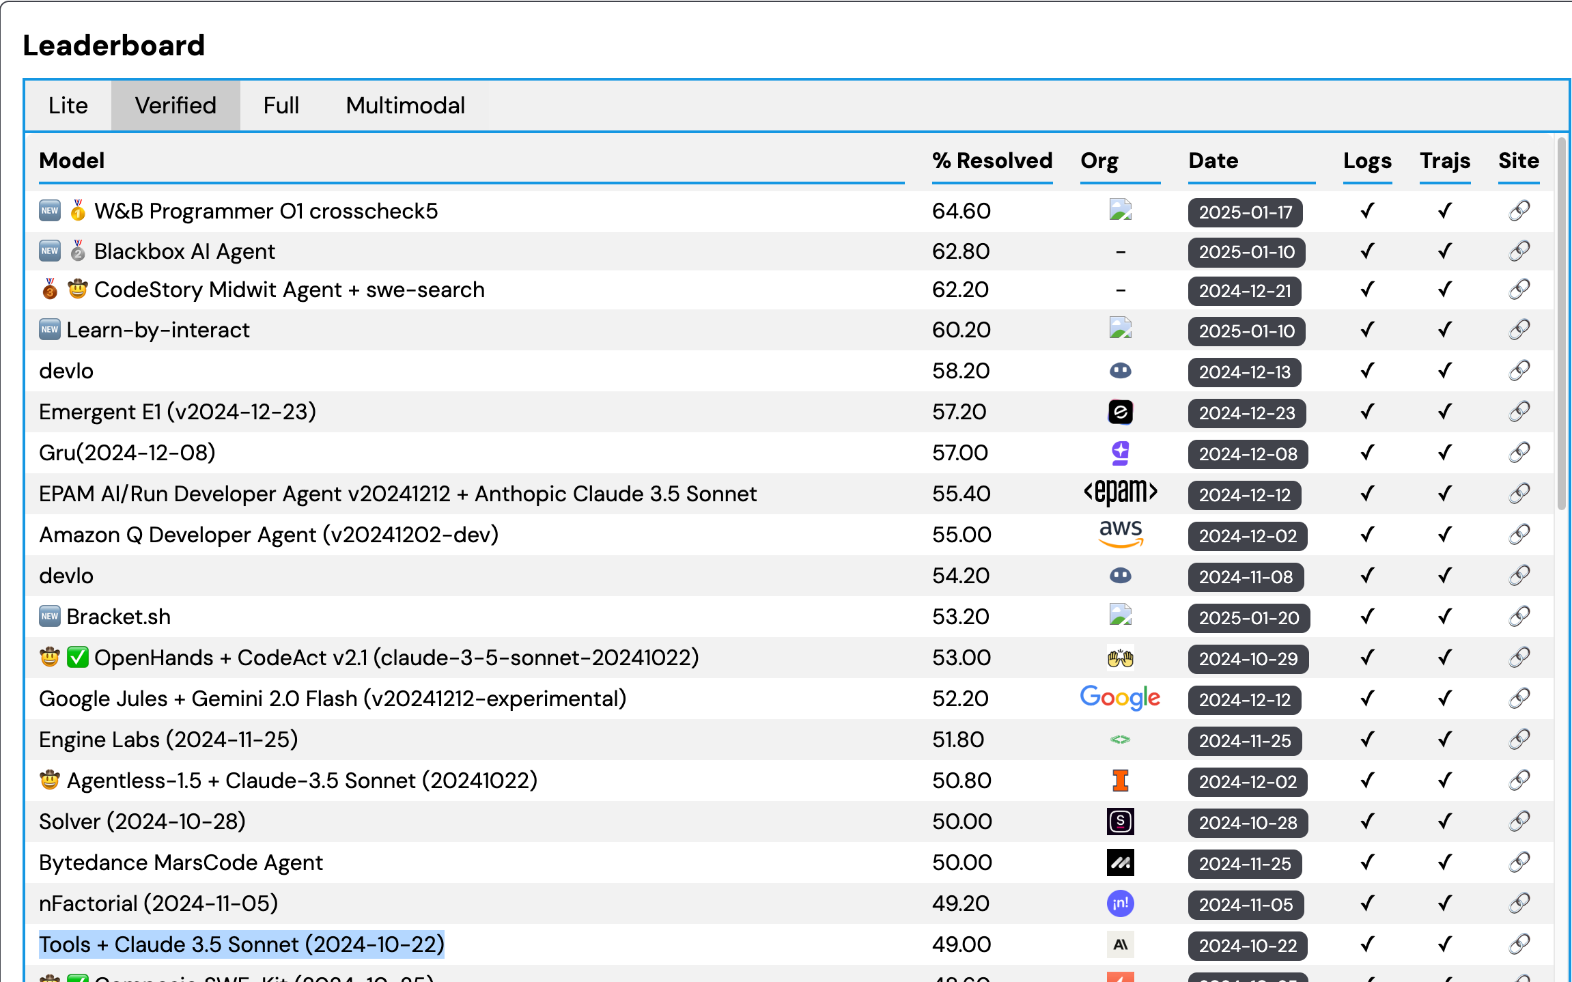Open site link for Solver (2024-10-28)

click(x=1519, y=822)
